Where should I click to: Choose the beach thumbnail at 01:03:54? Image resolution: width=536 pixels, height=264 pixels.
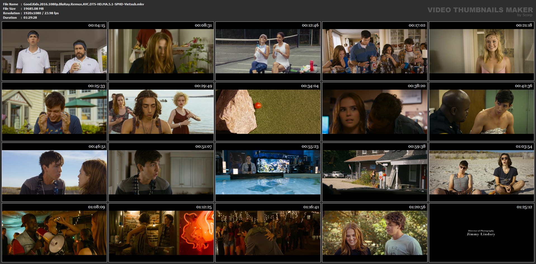(481, 172)
